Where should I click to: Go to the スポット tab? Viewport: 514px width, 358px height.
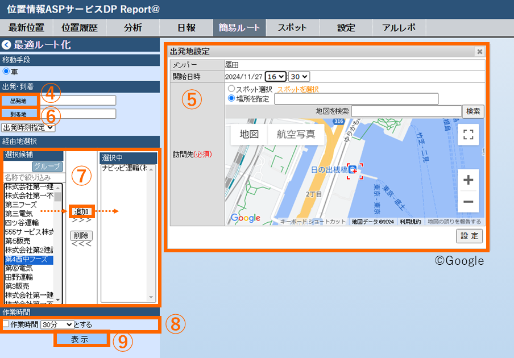click(292, 27)
